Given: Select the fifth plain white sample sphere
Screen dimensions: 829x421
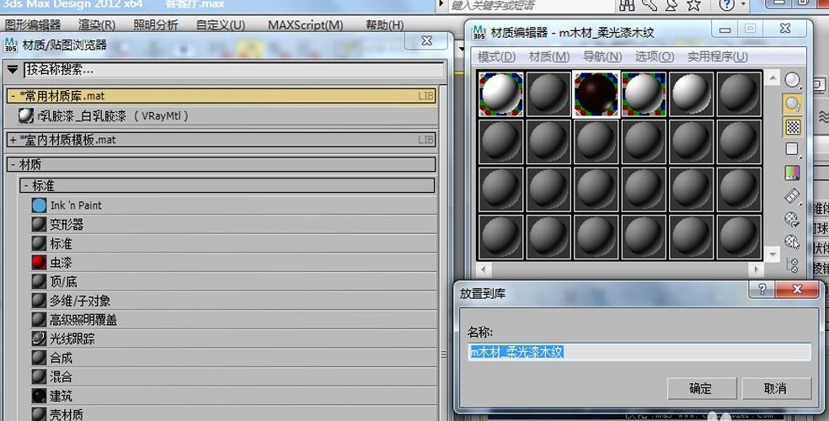Looking at the screenshot, I should click(691, 93).
